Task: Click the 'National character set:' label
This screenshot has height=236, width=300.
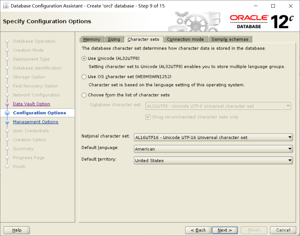Action: pyautogui.click(x=105, y=136)
